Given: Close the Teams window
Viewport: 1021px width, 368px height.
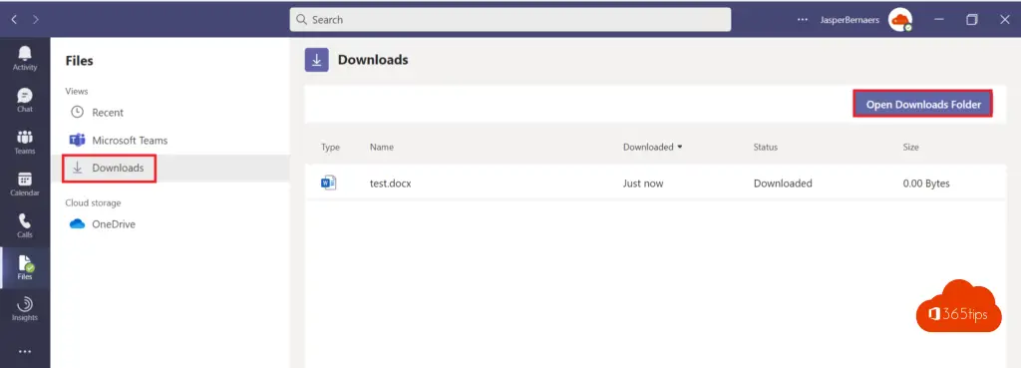Looking at the screenshot, I should coord(1004,20).
